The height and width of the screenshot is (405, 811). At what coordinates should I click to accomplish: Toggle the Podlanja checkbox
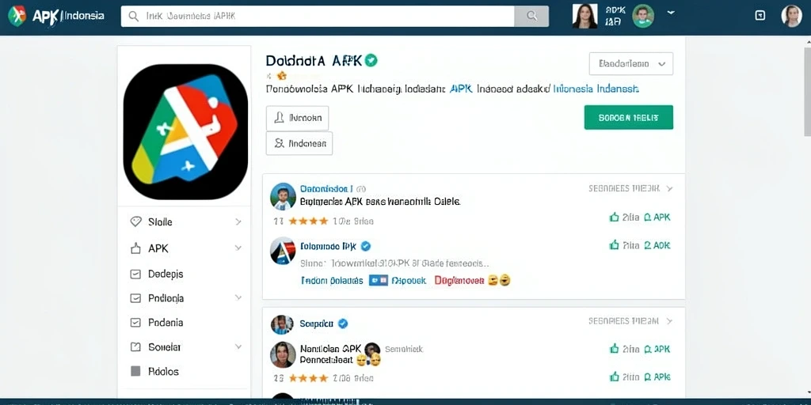pyautogui.click(x=135, y=298)
